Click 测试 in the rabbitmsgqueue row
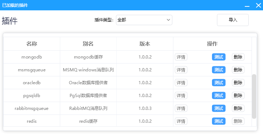263x137 pixels. 219,108
